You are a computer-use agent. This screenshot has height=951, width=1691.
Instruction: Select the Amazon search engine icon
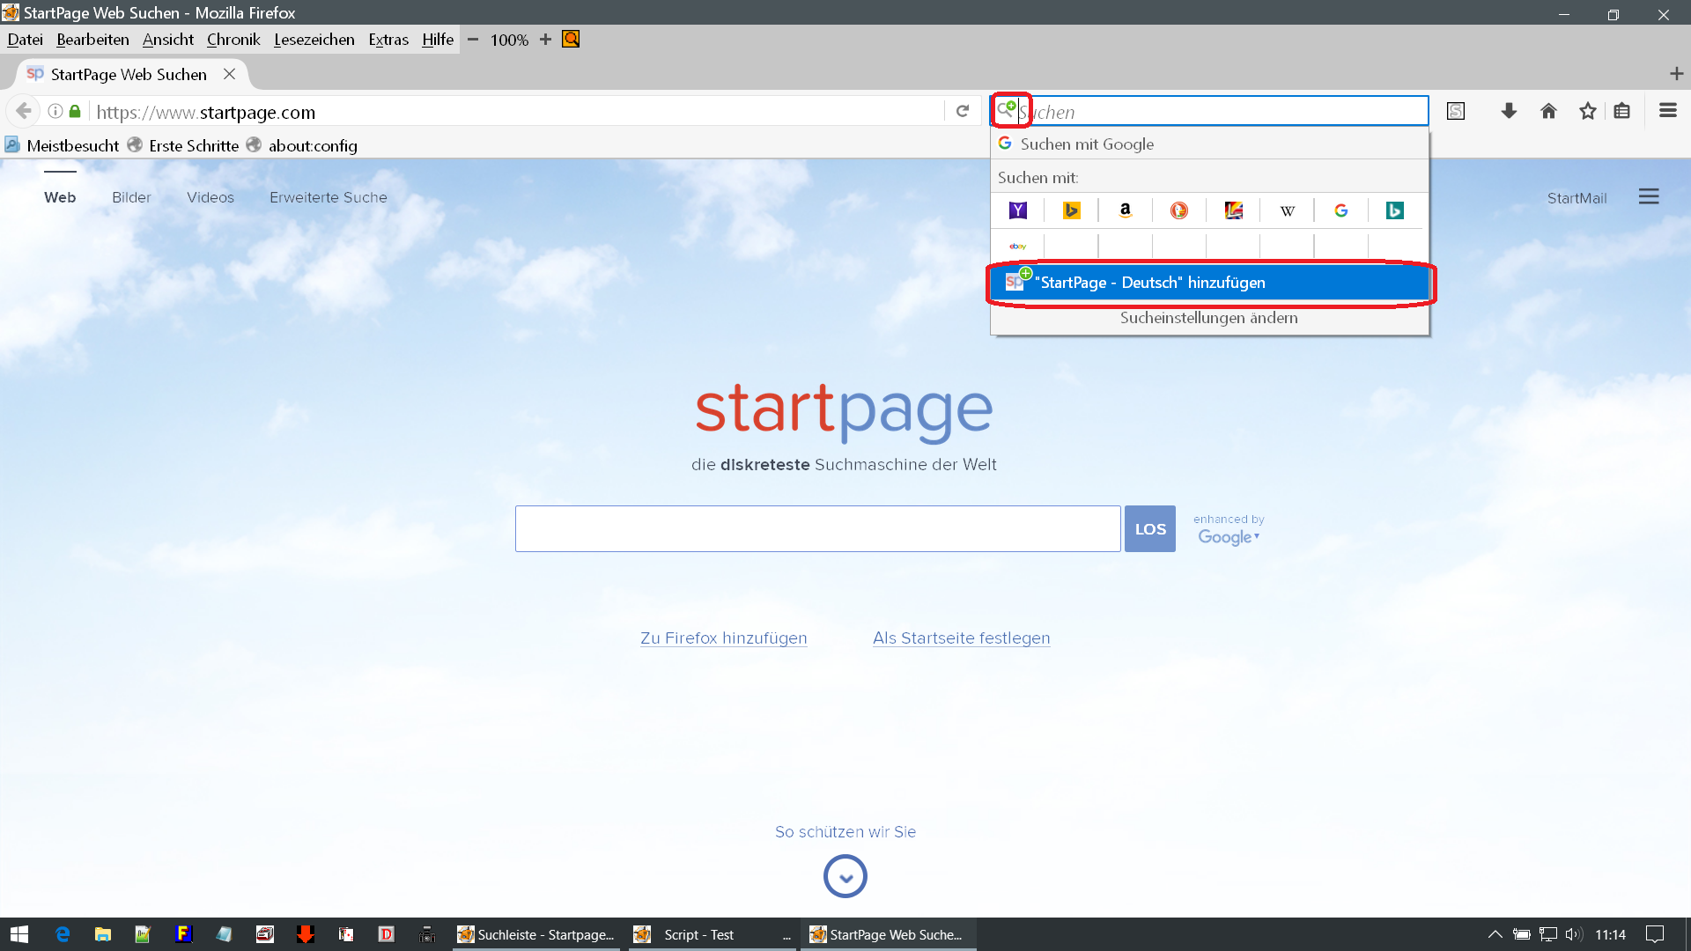tap(1125, 210)
